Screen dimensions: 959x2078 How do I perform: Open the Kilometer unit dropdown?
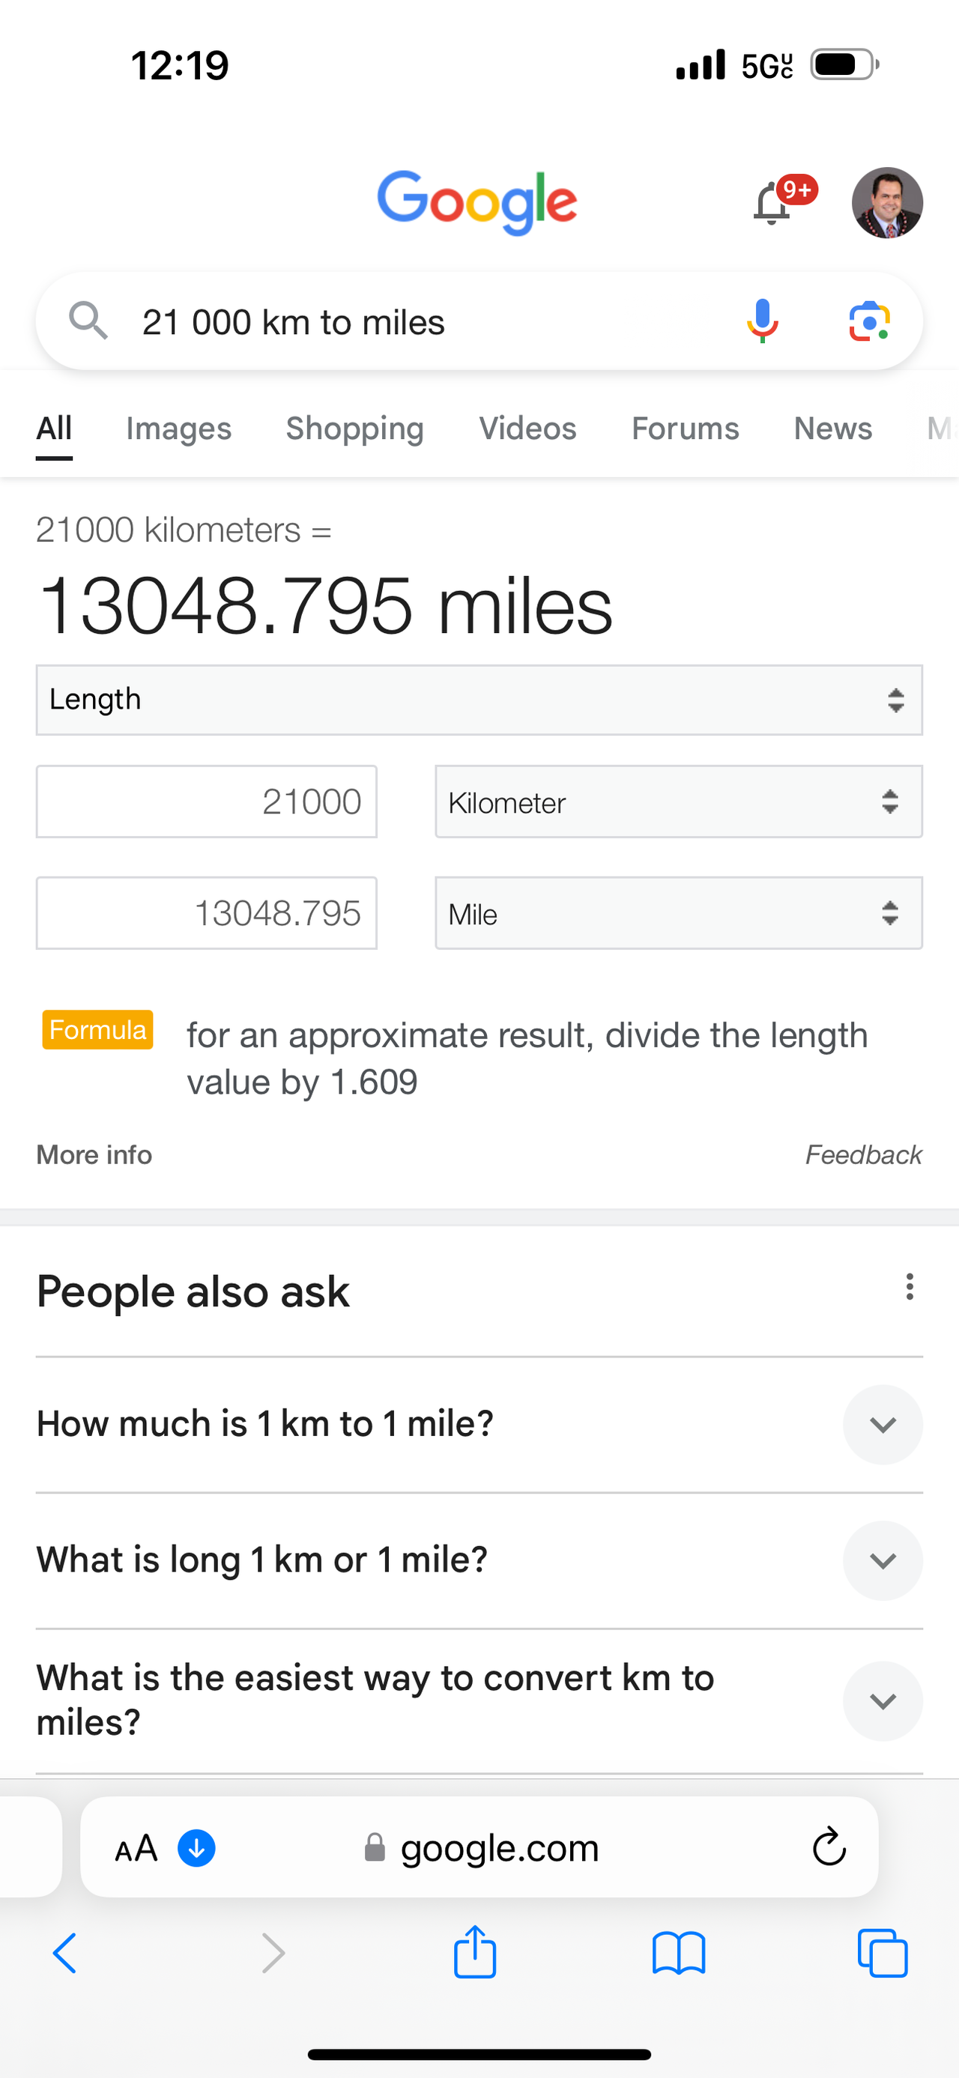678,802
